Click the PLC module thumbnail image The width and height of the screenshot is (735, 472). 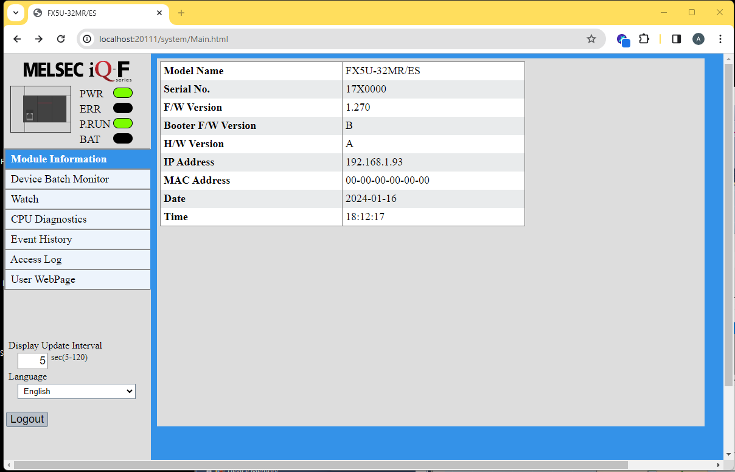[x=41, y=109]
